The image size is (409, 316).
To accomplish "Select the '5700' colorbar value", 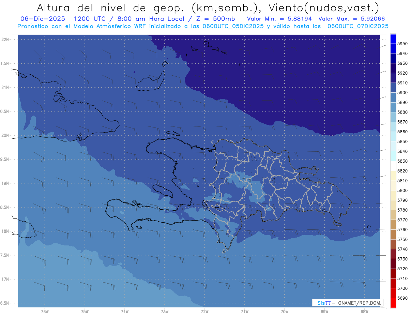I will click(x=402, y=288).
